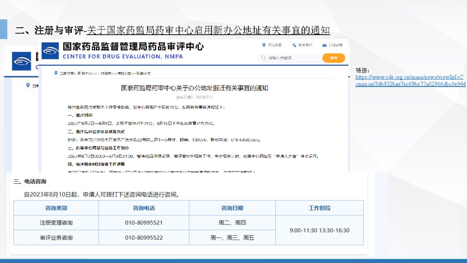This screenshot has width=467, height=263.
Task: Select the 工作时段 column header
Action: (x=320, y=208)
